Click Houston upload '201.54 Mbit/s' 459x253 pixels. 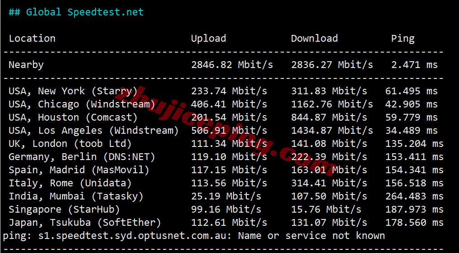coord(229,117)
